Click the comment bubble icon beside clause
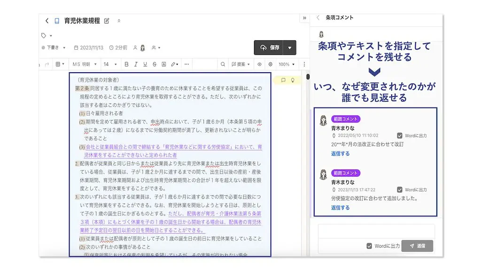Screen dimensions: 481x268 pyautogui.click(x=283, y=80)
